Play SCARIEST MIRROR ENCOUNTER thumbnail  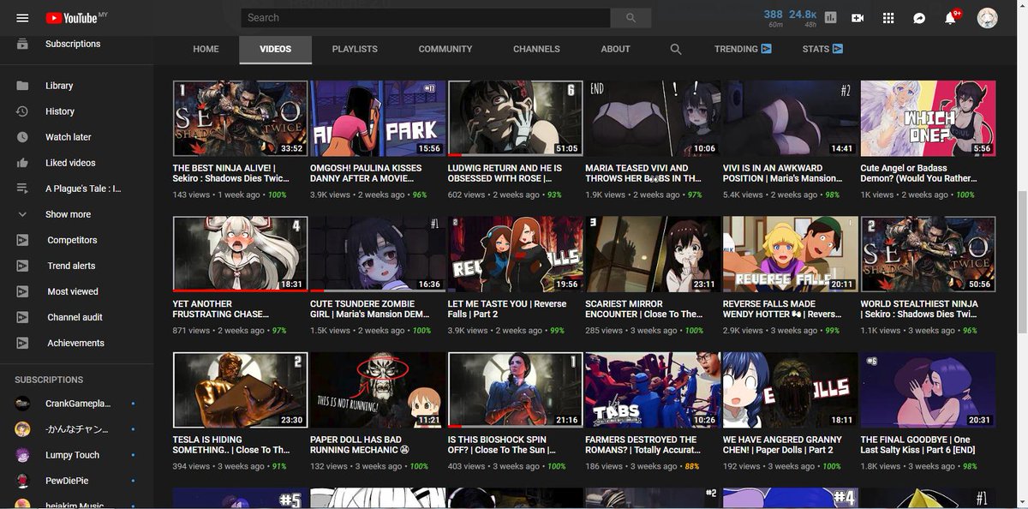(653, 254)
